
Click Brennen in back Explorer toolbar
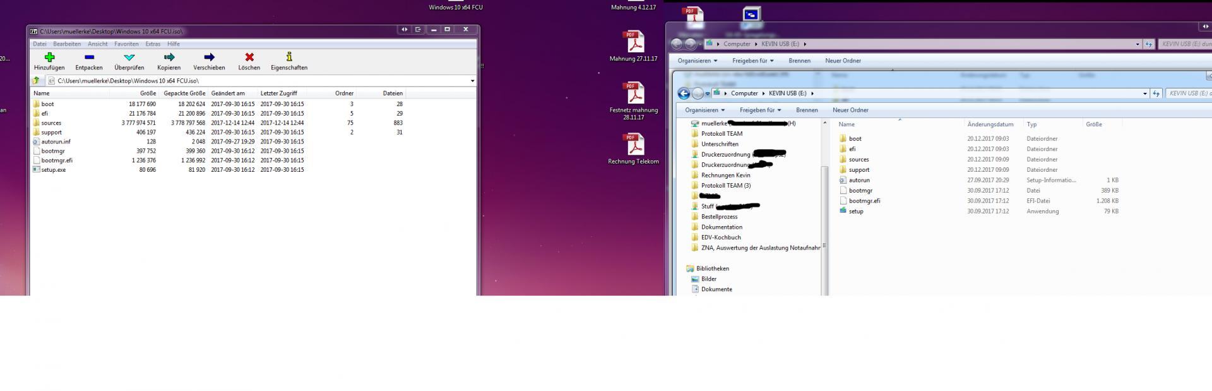click(x=799, y=61)
